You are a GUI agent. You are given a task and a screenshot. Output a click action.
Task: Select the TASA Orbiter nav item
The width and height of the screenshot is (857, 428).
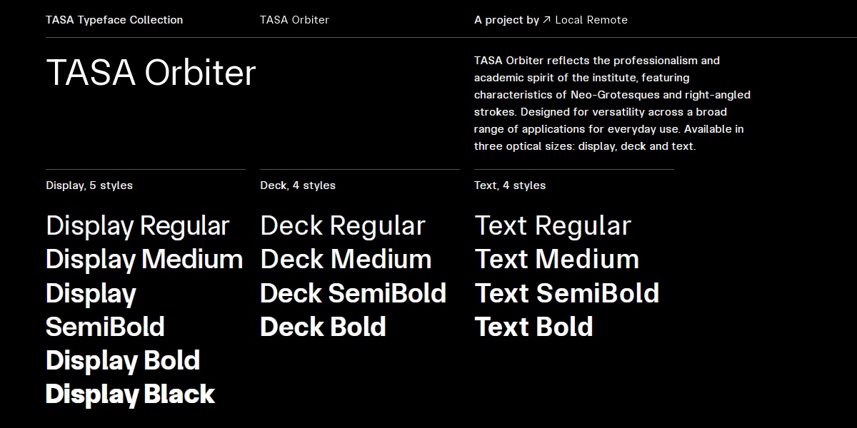tap(294, 19)
